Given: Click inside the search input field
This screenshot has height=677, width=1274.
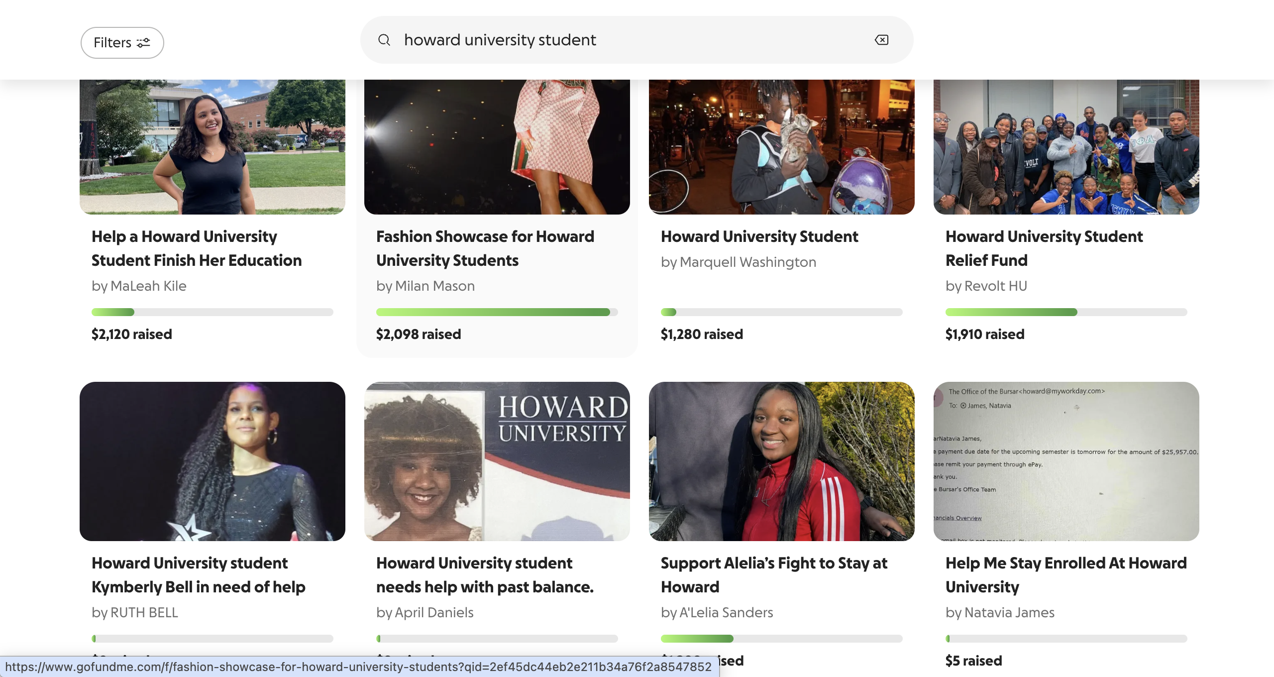Looking at the screenshot, I should tap(597, 40).
